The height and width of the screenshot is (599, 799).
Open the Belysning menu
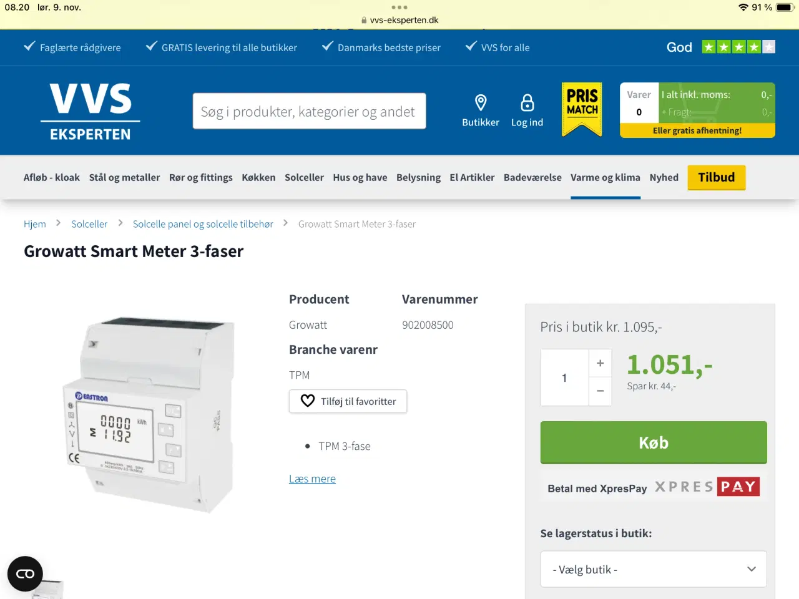click(x=418, y=177)
